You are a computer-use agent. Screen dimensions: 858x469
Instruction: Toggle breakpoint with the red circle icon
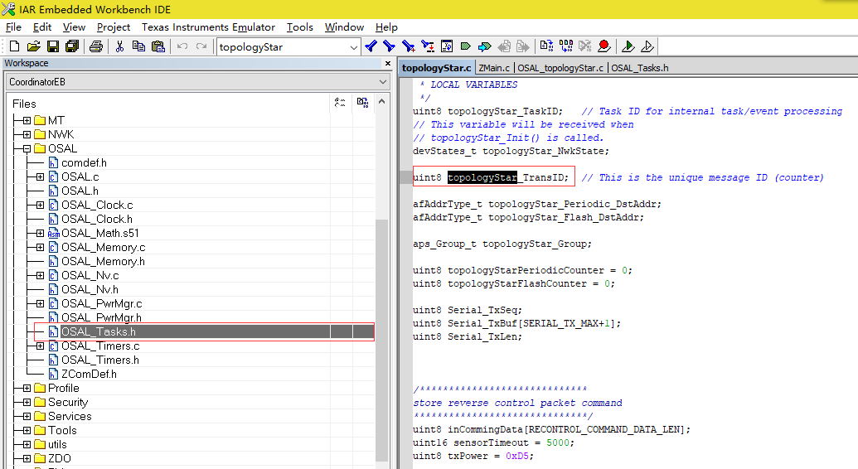604,46
